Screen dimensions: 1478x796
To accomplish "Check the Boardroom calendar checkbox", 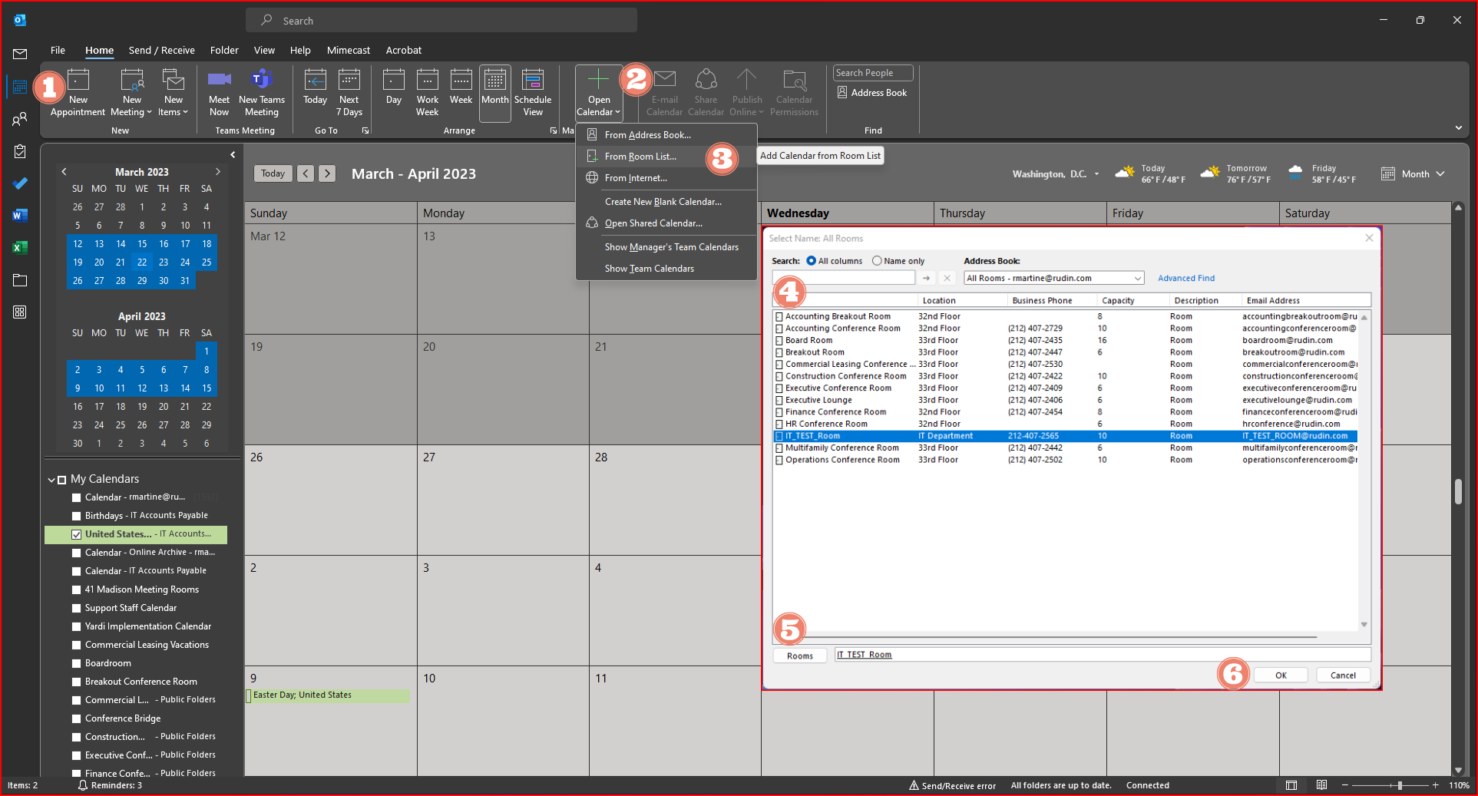I will pos(77,664).
